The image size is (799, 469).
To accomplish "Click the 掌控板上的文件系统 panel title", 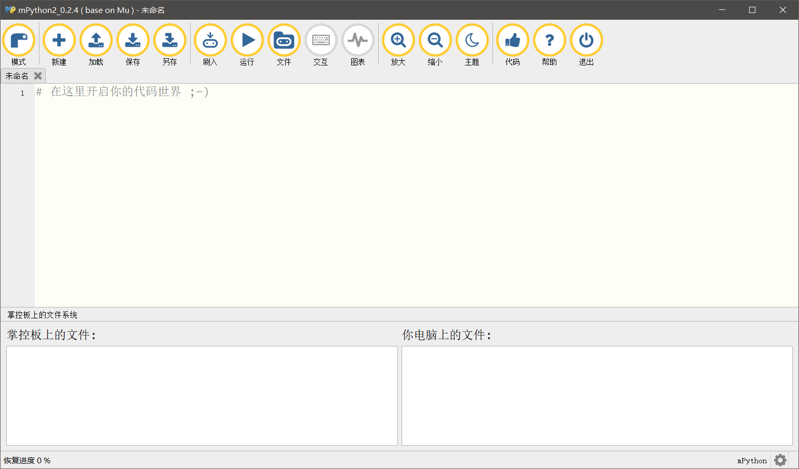I will click(x=42, y=315).
